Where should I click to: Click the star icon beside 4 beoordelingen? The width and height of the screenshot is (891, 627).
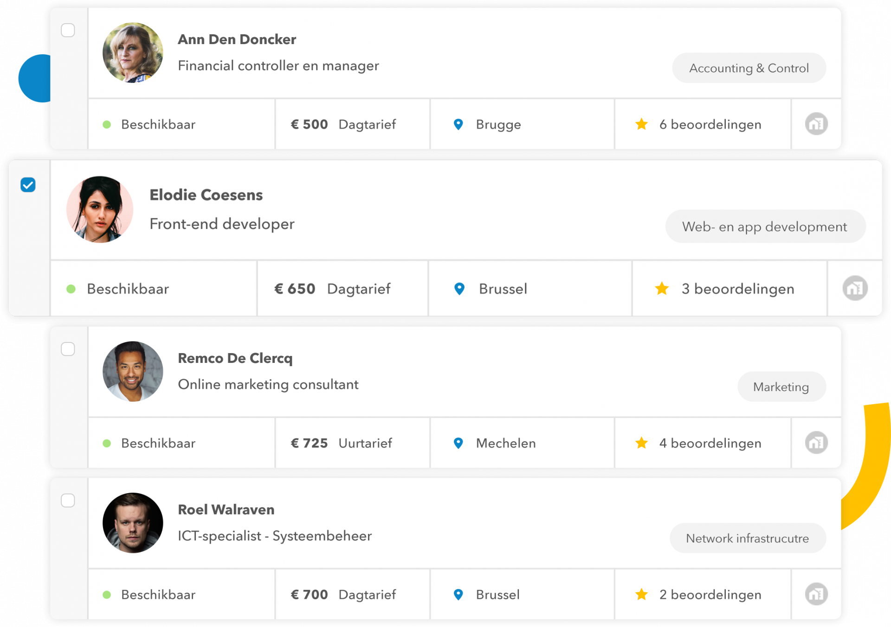(641, 443)
